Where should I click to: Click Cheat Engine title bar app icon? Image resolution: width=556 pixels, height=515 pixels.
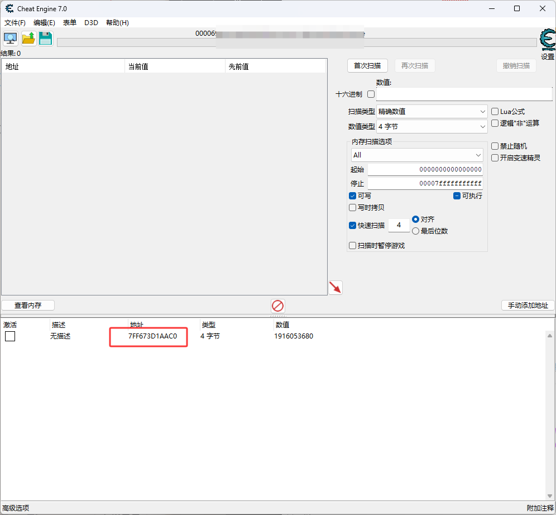tap(9, 8)
